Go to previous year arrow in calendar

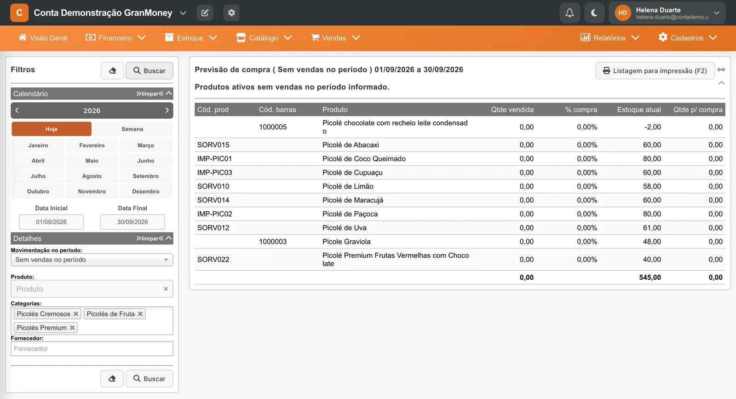[x=17, y=110]
